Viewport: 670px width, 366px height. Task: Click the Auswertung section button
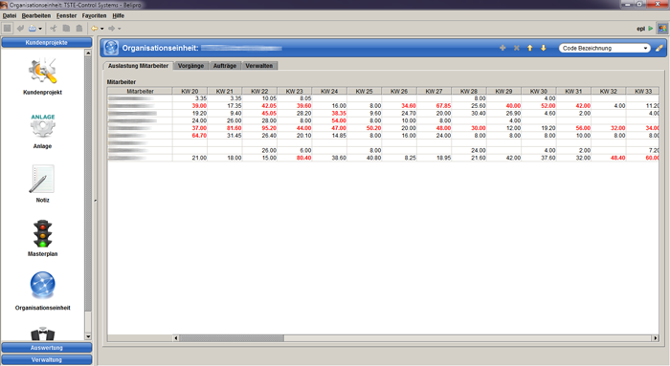tap(47, 348)
